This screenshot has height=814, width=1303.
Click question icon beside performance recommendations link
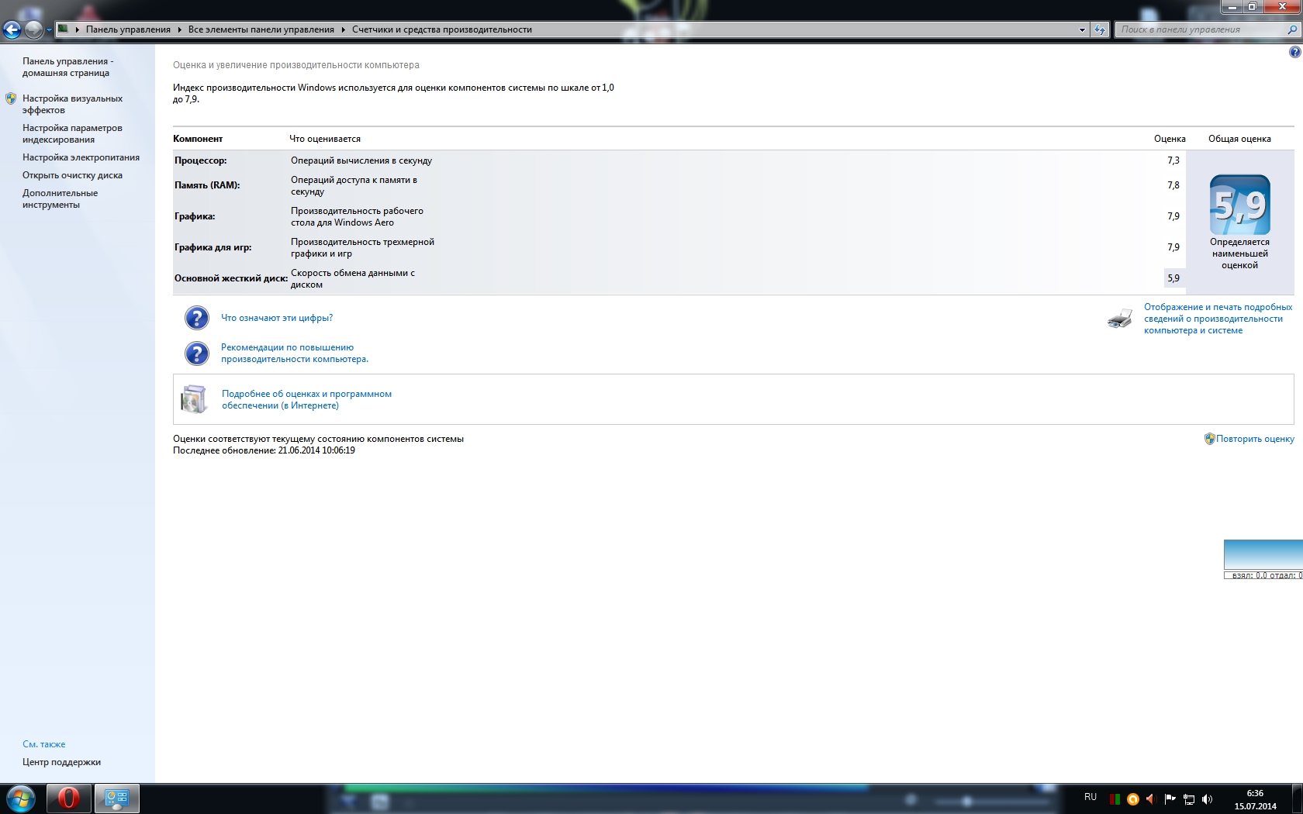(197, 354)
